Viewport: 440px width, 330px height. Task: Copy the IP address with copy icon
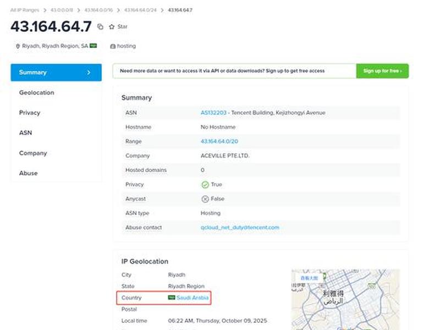pos(100,26)
